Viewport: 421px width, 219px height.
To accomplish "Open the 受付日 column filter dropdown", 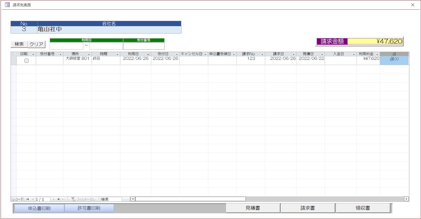I will click(177, 54).
